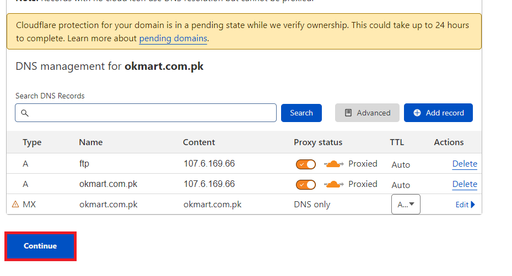Viewport: 512px width, 276px height.
Task: Expand the MX record via Edit
Action: 465,205
